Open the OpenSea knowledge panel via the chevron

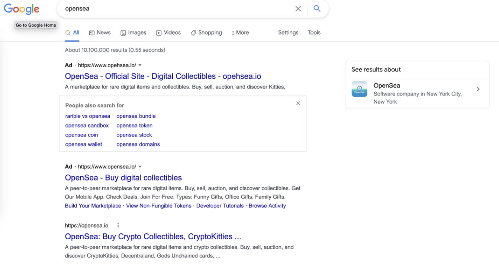478,89
